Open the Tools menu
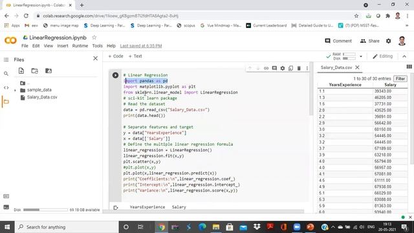414x233 pixels. pos(97,46)
